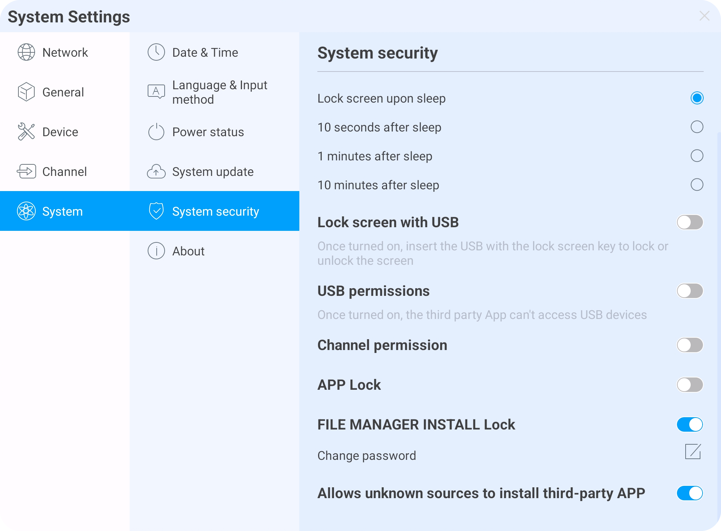
Task: Disable unknown sources third-party APP toggle
Action: [x=690, y=493]
